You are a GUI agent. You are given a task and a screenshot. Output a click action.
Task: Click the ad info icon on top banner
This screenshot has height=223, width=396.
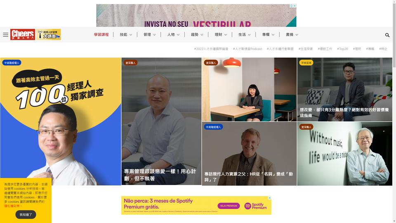pyautogui.click(x=291, y=6)
